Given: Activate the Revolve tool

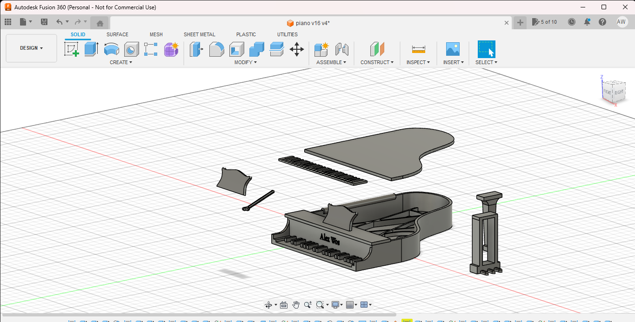Looking at the screenshot, I should pos(112,49).
